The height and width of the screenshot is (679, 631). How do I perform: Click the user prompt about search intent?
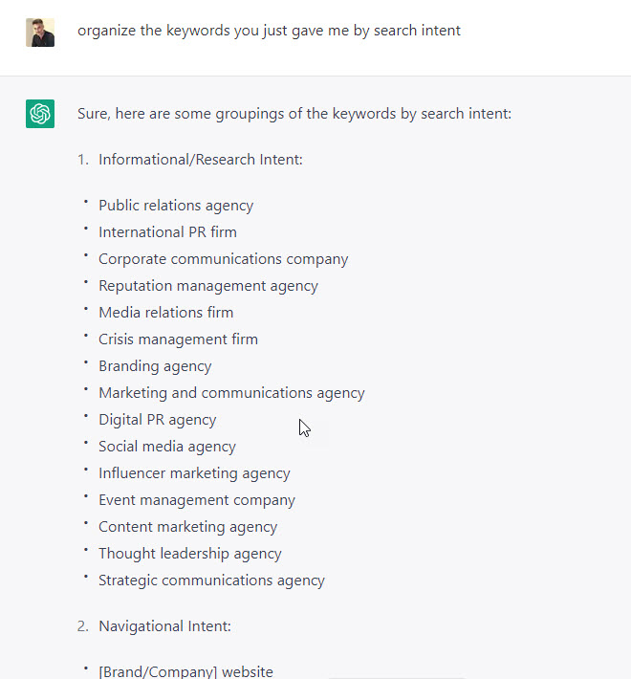[x=269, y=31]
